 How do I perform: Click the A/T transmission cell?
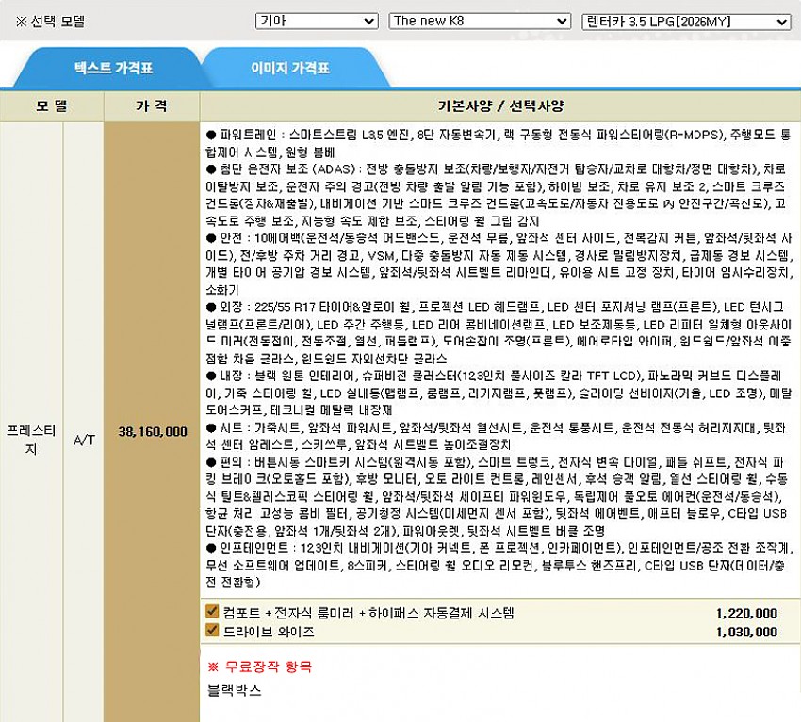tap(84, 432)
